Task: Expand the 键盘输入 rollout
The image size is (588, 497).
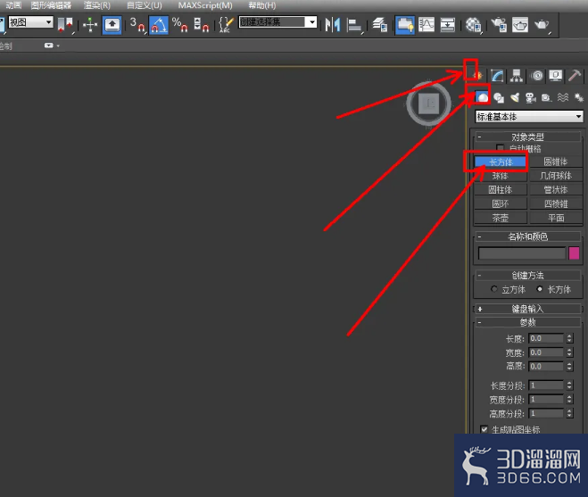Action: [x=527, y=309]
